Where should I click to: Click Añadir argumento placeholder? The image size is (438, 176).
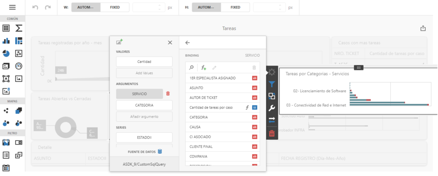tap(144, 117)
